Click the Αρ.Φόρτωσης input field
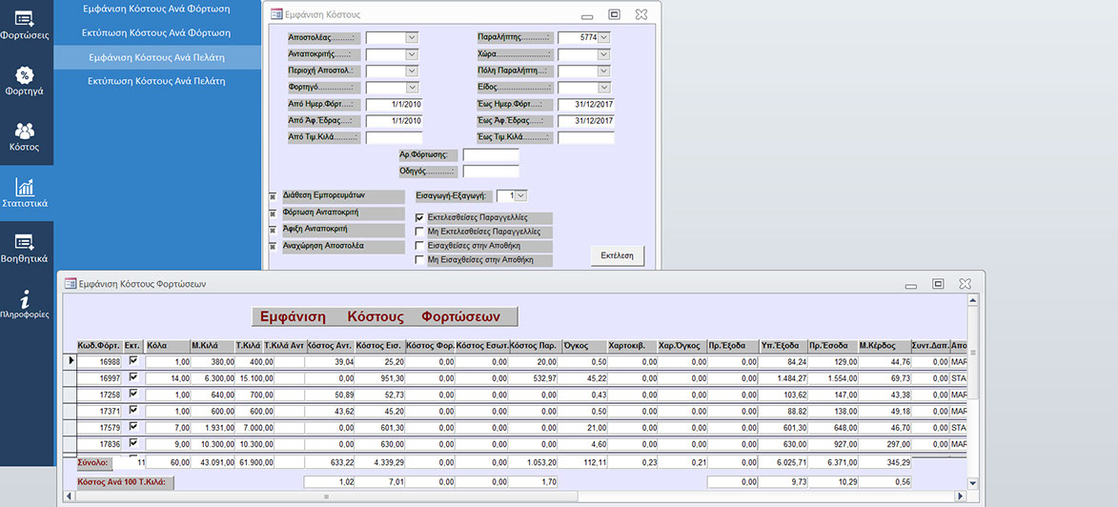The width and height of the screenshot is (1118, 507). pyautogui.click(x=490, y=154)
